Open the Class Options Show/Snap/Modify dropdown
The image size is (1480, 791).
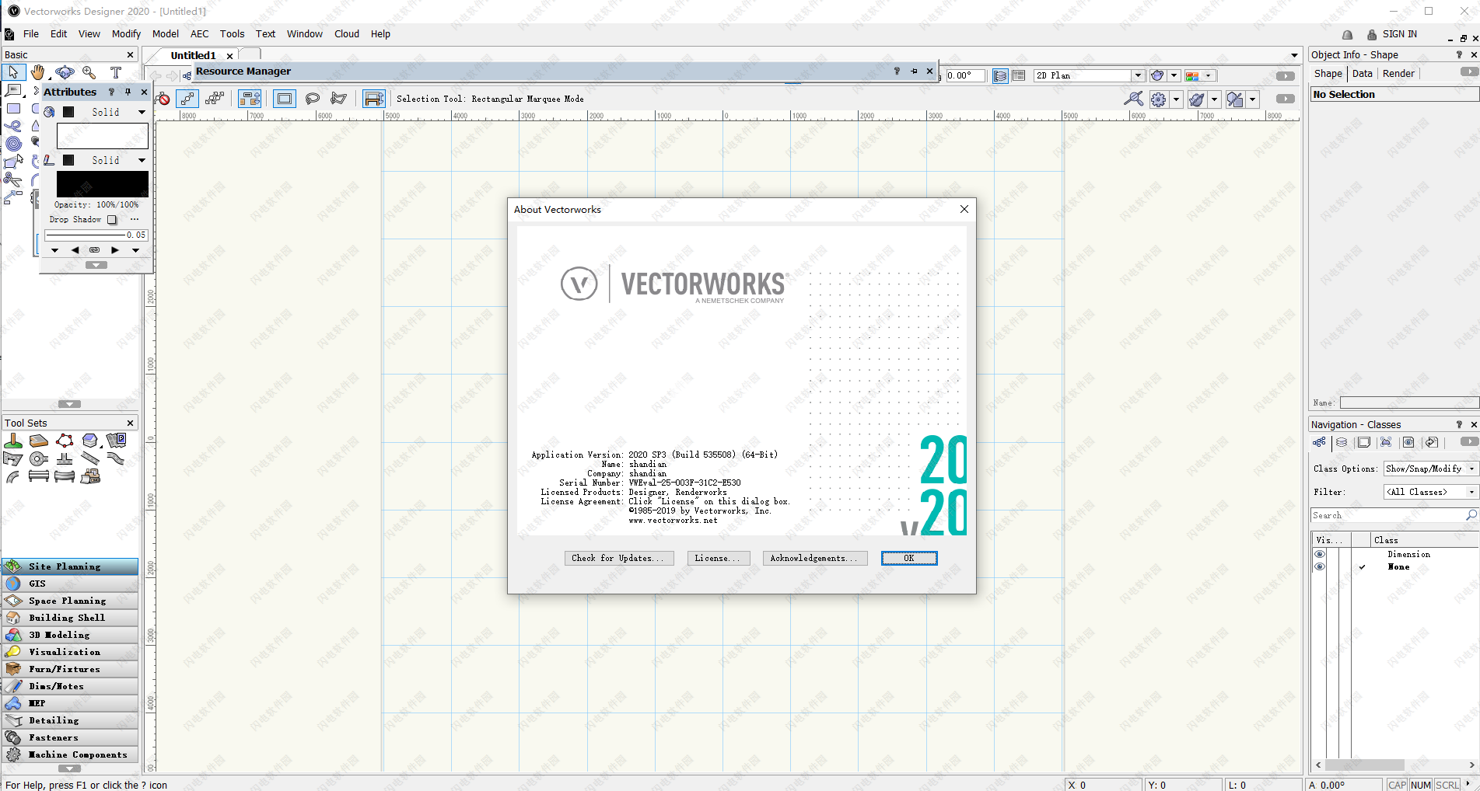point(1430,469)
